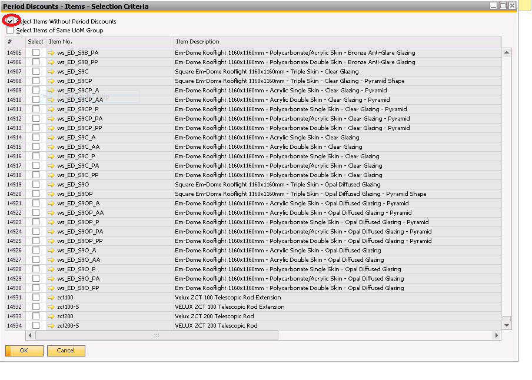The width and height of the screenshot is (532, 380).
Task: Open link arrow for zct100-S
Action: 51,306
